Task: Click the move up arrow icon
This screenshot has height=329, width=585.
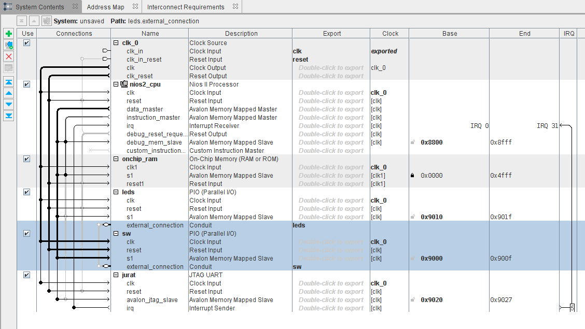Action: click(x=9, y=93)
